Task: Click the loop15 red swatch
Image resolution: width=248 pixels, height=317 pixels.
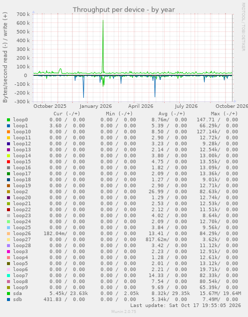Action: click(x=8, y=162)
